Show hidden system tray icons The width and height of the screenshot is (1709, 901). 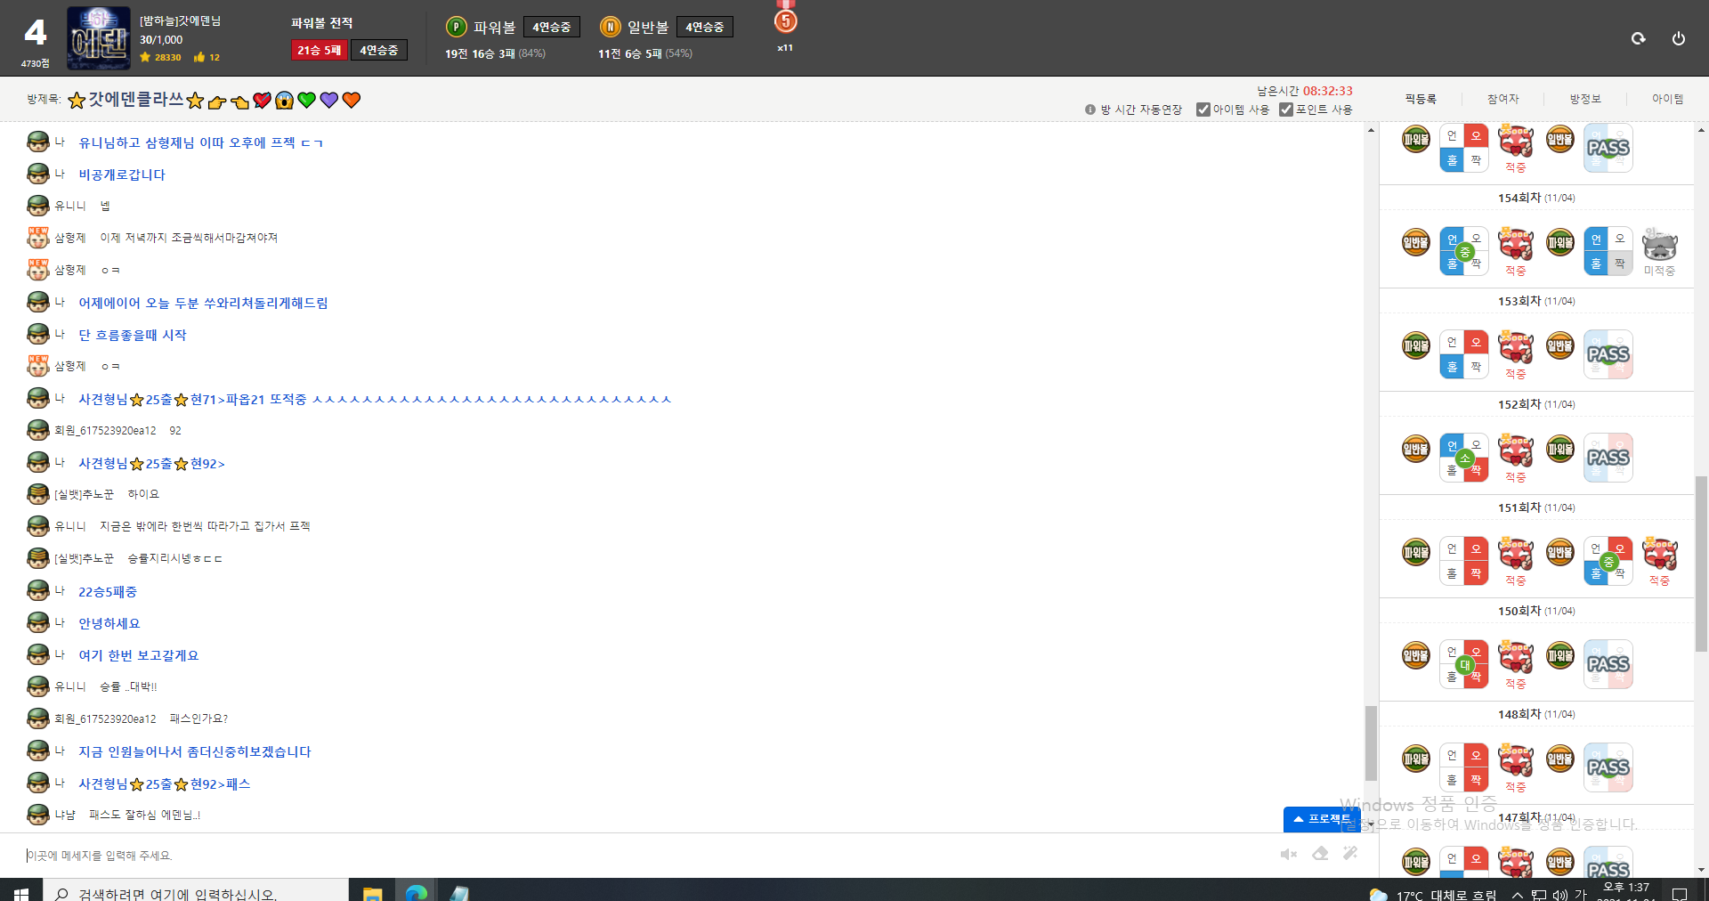[x=1517, y=895]
